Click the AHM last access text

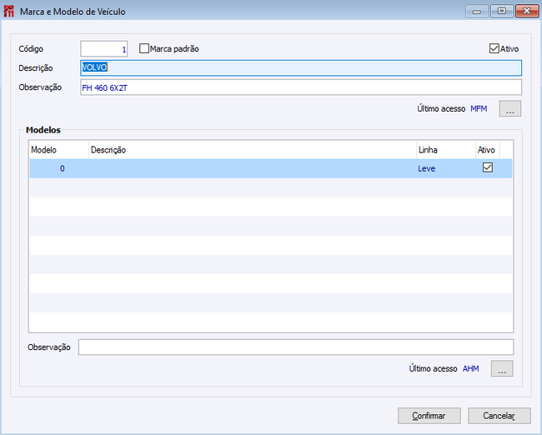tap(471, 368)
